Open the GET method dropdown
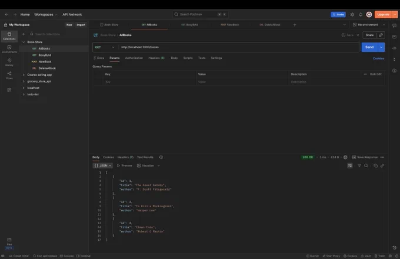 [105, 47]
